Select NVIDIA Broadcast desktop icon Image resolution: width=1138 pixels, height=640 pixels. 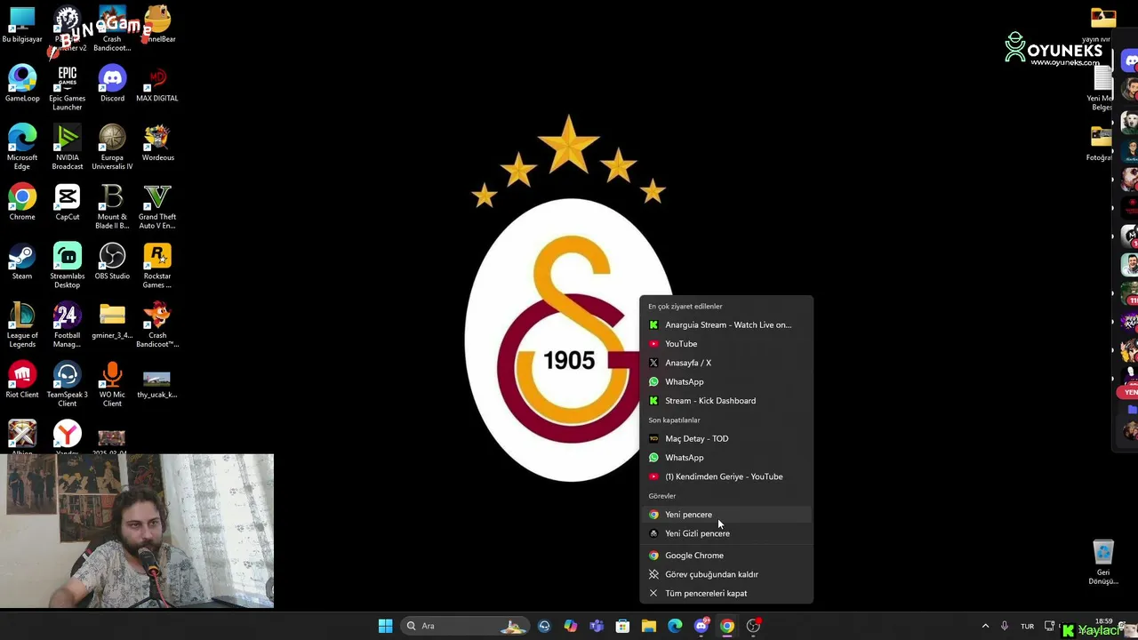(x=68, y=147)
